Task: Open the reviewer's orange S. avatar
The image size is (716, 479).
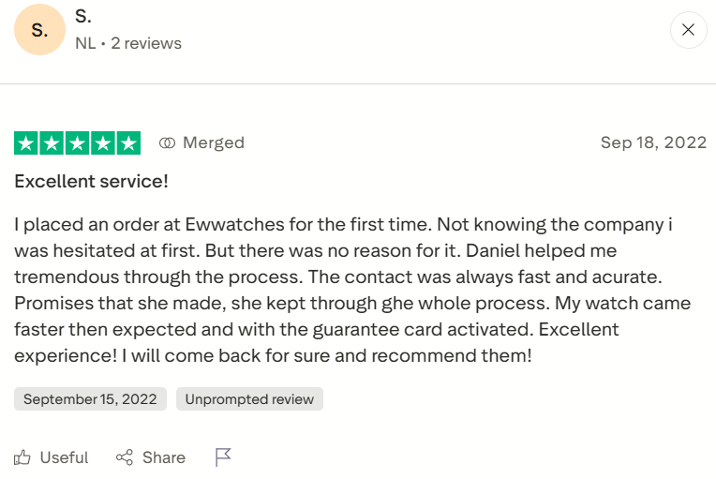Action: (x=39, y=30)
